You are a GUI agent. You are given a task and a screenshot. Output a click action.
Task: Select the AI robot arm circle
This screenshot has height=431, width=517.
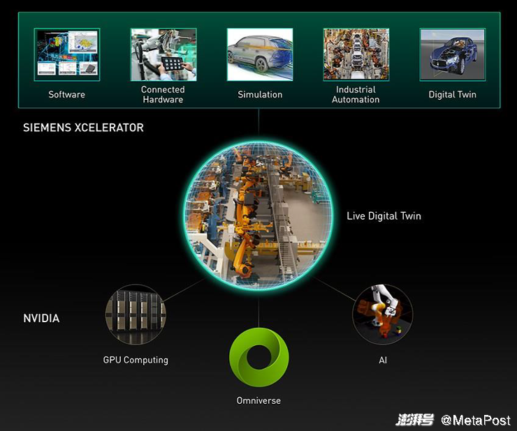pyautogui.click(x=382, y=315)
